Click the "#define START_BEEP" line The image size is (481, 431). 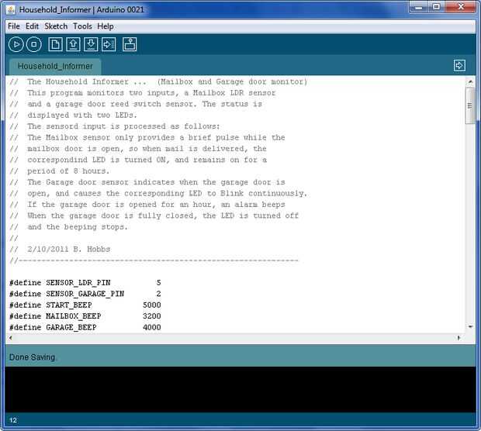coord(85,305)
